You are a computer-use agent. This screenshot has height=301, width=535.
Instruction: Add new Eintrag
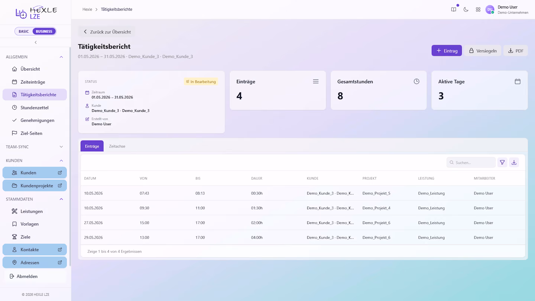click(x=447, y=51)
